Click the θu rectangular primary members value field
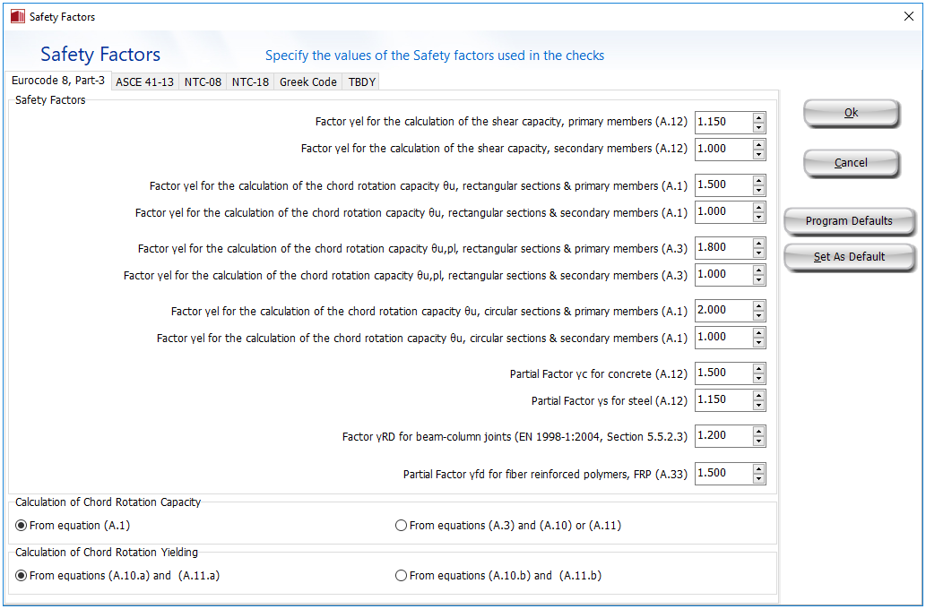This screenshot has width=926, height=609. pyautogui.click(x=723, y=184)
